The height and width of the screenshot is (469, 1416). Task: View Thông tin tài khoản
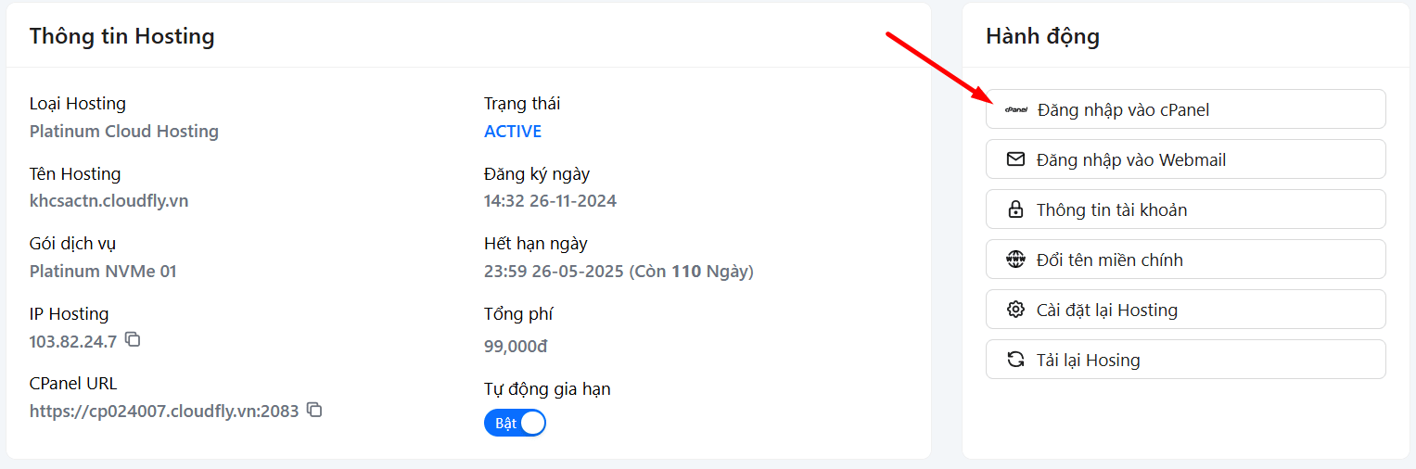1185,209
